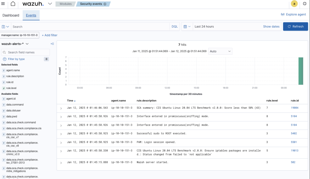Open rule id 5402 link

tap(294, 134)
